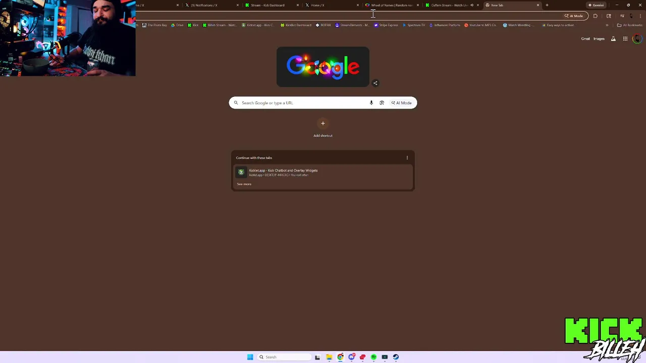646x363 pixels.
Task: Mute audio on the Cuffem Stream tab
Action: (472, 5)
